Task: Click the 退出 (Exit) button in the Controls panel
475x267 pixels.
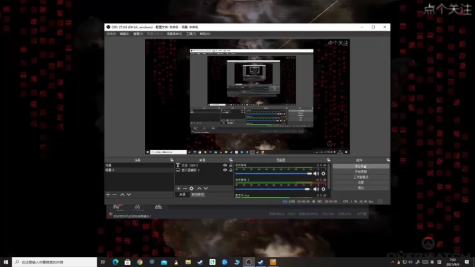Action: (361, 188)
